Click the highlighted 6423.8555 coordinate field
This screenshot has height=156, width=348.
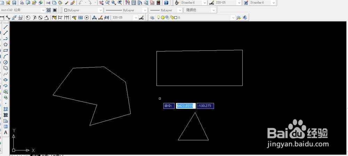186,106
